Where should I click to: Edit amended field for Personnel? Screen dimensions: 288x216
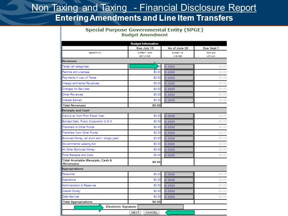click(179, 174)
